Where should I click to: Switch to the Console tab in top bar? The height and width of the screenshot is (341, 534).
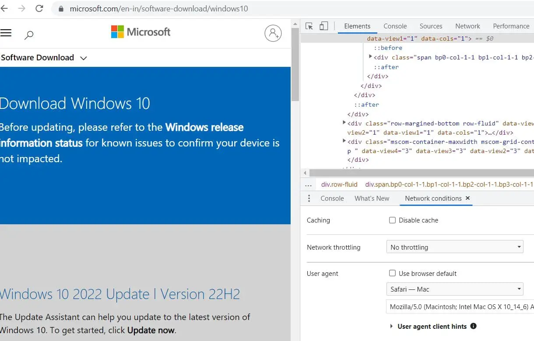click(x=395, y=26)
